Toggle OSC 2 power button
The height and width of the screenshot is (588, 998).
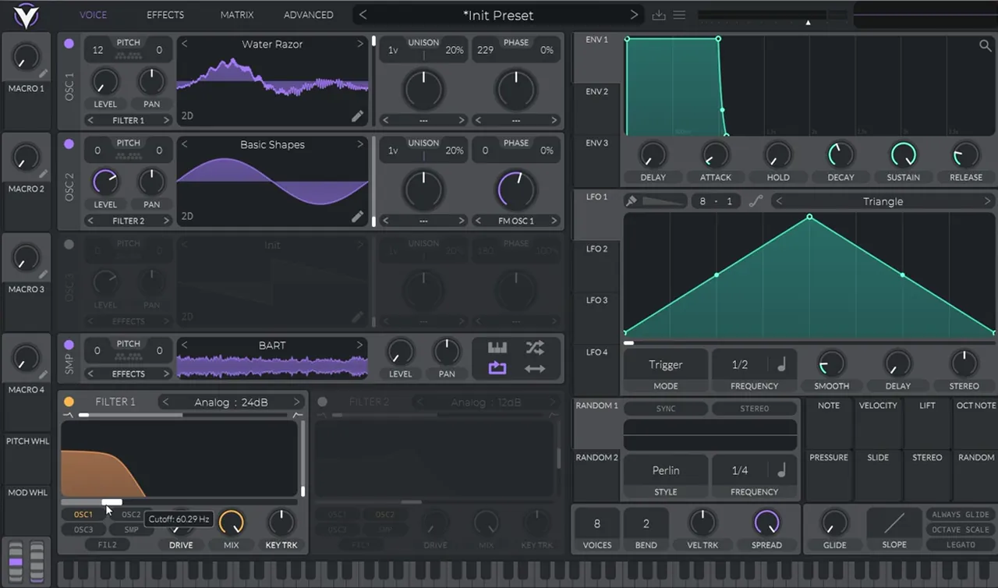(x=69, y=144)
